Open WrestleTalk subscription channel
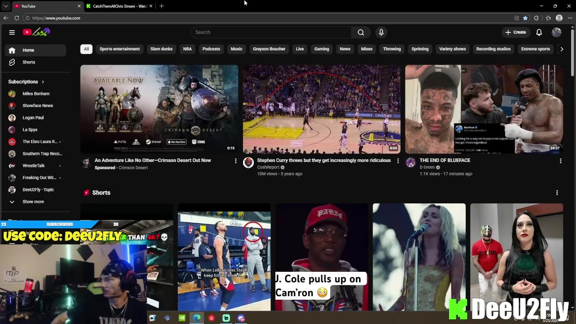 [35, 166]
